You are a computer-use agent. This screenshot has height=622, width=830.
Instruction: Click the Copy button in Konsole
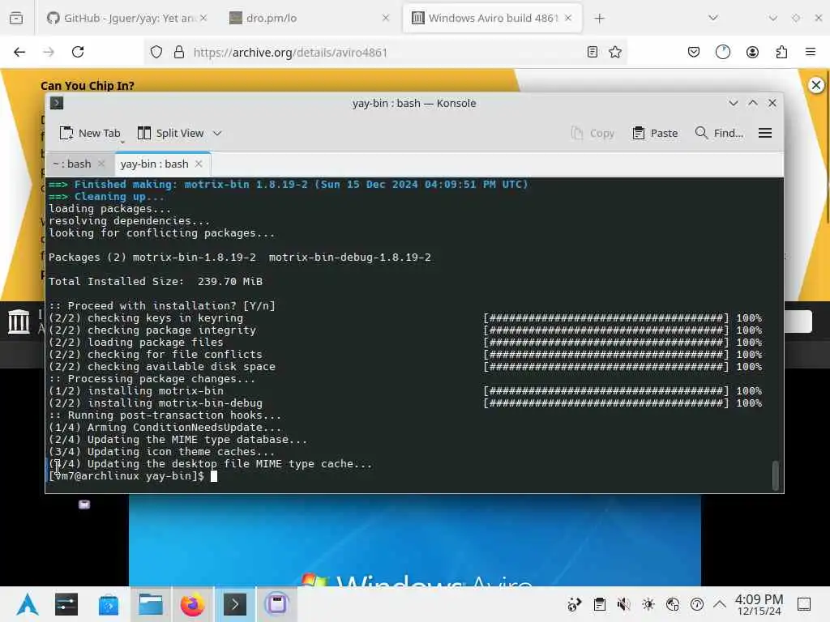[593, 134]
